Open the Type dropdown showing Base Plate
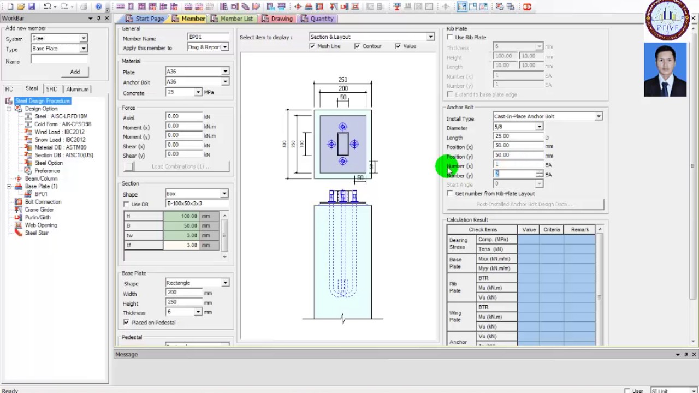Viewport: 699px width, 393px height. pos(84,48)
